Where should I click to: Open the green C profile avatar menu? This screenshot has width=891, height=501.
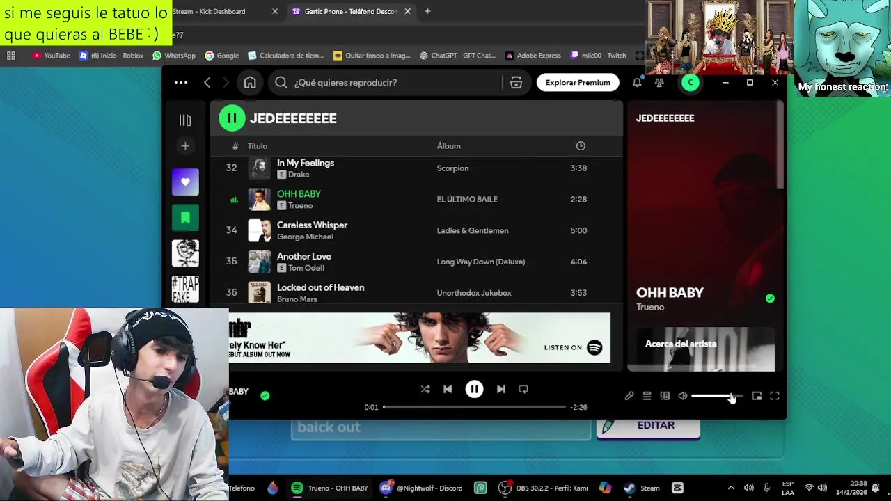(x=690, y=82)
